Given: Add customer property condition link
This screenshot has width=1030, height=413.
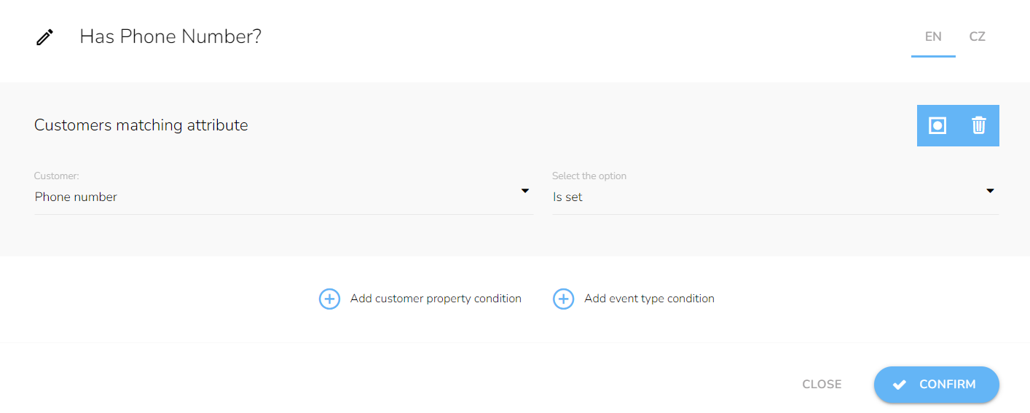Looking at the screenshot, I should [436, 299].
